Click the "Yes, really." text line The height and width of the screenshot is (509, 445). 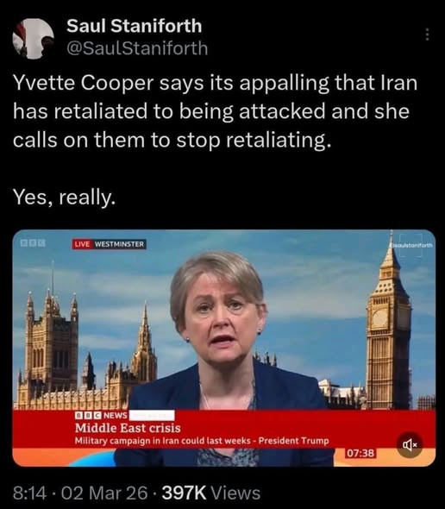65,198
